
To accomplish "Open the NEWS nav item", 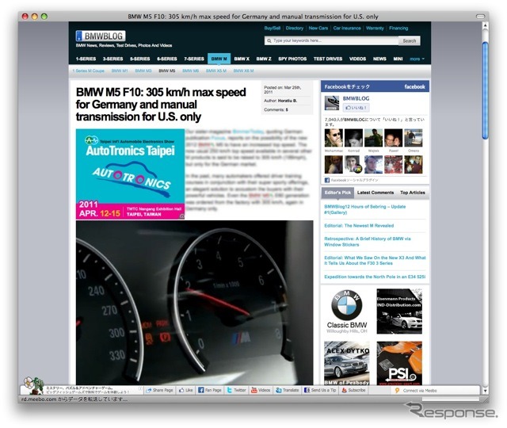I will click(379, 59).
